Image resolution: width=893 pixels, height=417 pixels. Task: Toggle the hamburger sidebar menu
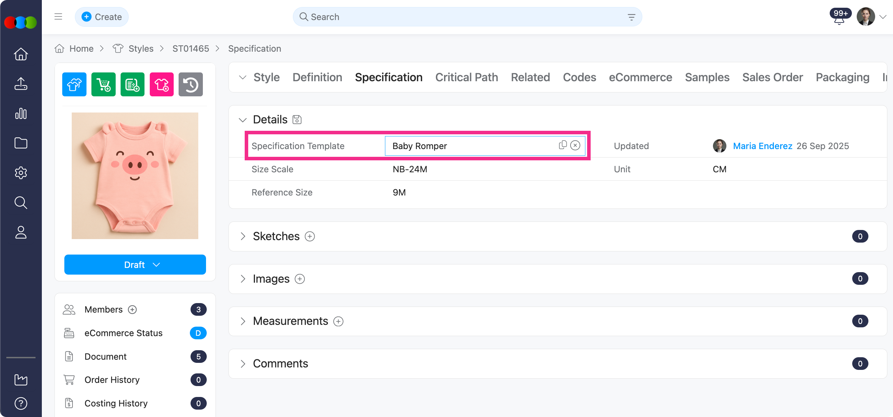pos(58,17)
